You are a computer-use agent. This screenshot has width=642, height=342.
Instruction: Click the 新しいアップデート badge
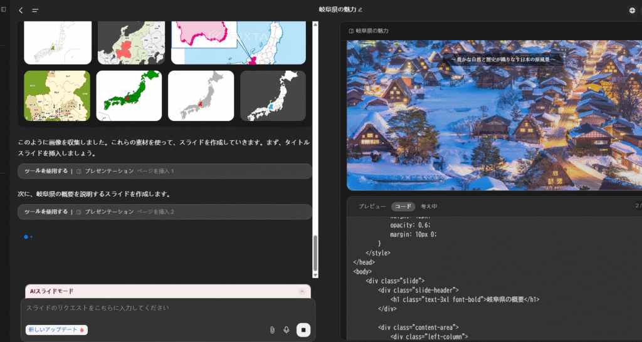coord(56,329)
